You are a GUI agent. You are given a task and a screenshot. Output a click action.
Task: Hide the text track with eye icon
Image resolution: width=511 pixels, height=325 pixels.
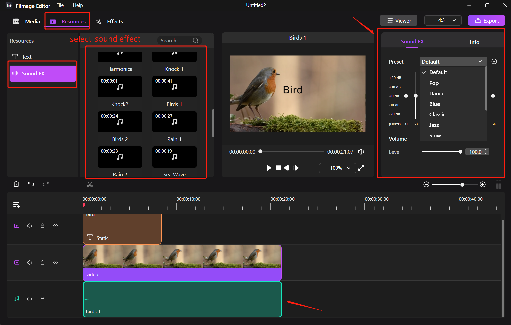[x=56, y=226]
